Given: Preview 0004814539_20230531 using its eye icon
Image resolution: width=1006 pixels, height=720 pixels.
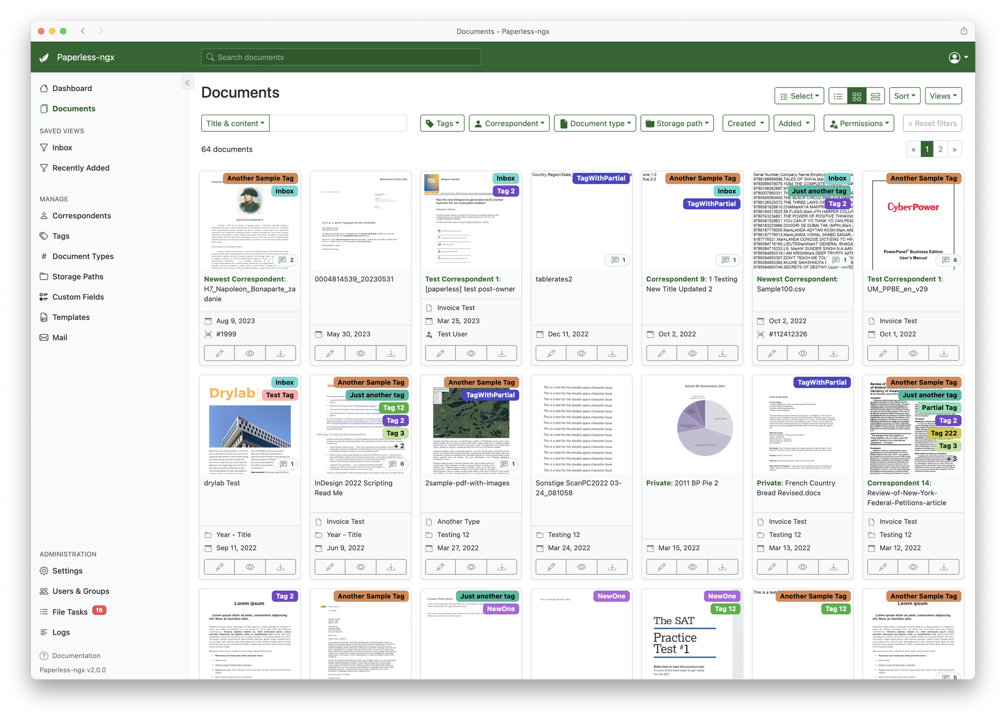Looking at the screenshot, I should pos(361,353).
